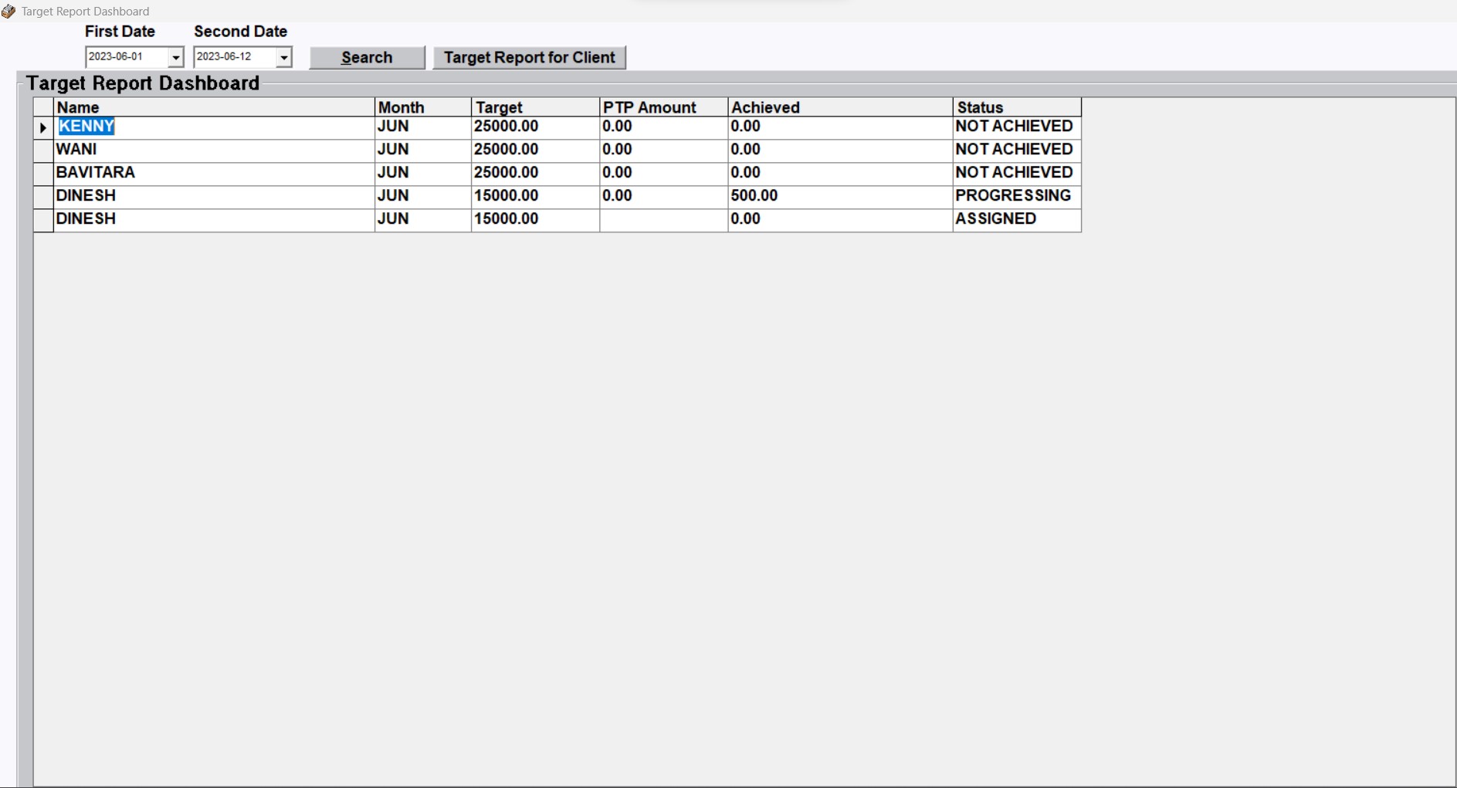Image resolution: width=1457 pixels, height=788 pixels.
Task: Click the Target column header
Action: [535, 107]
